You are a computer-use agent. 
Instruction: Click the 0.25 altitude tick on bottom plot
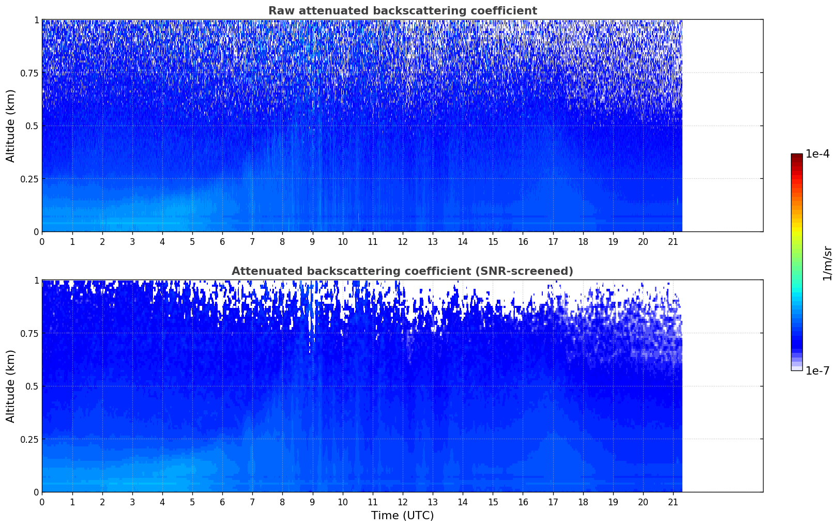[x=29, y=439]
